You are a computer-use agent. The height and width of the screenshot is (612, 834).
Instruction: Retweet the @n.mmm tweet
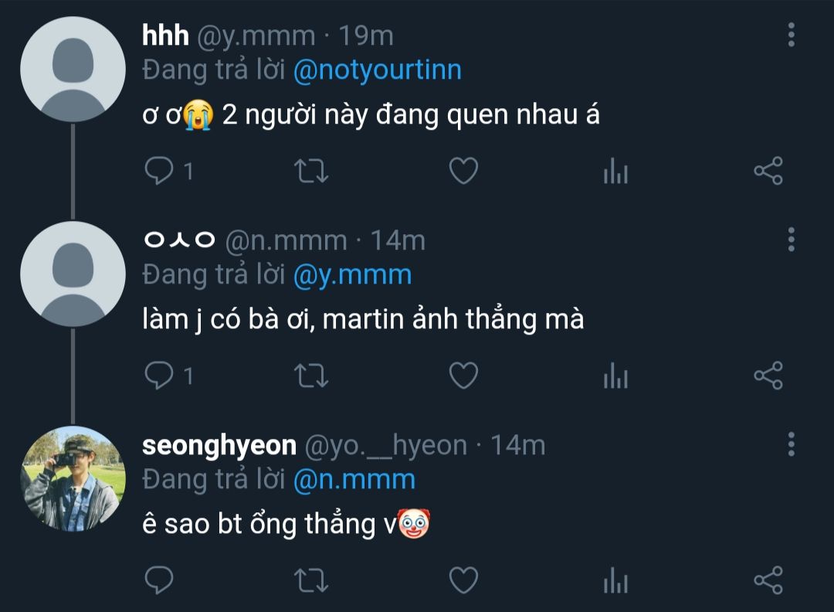click(312, 376)
